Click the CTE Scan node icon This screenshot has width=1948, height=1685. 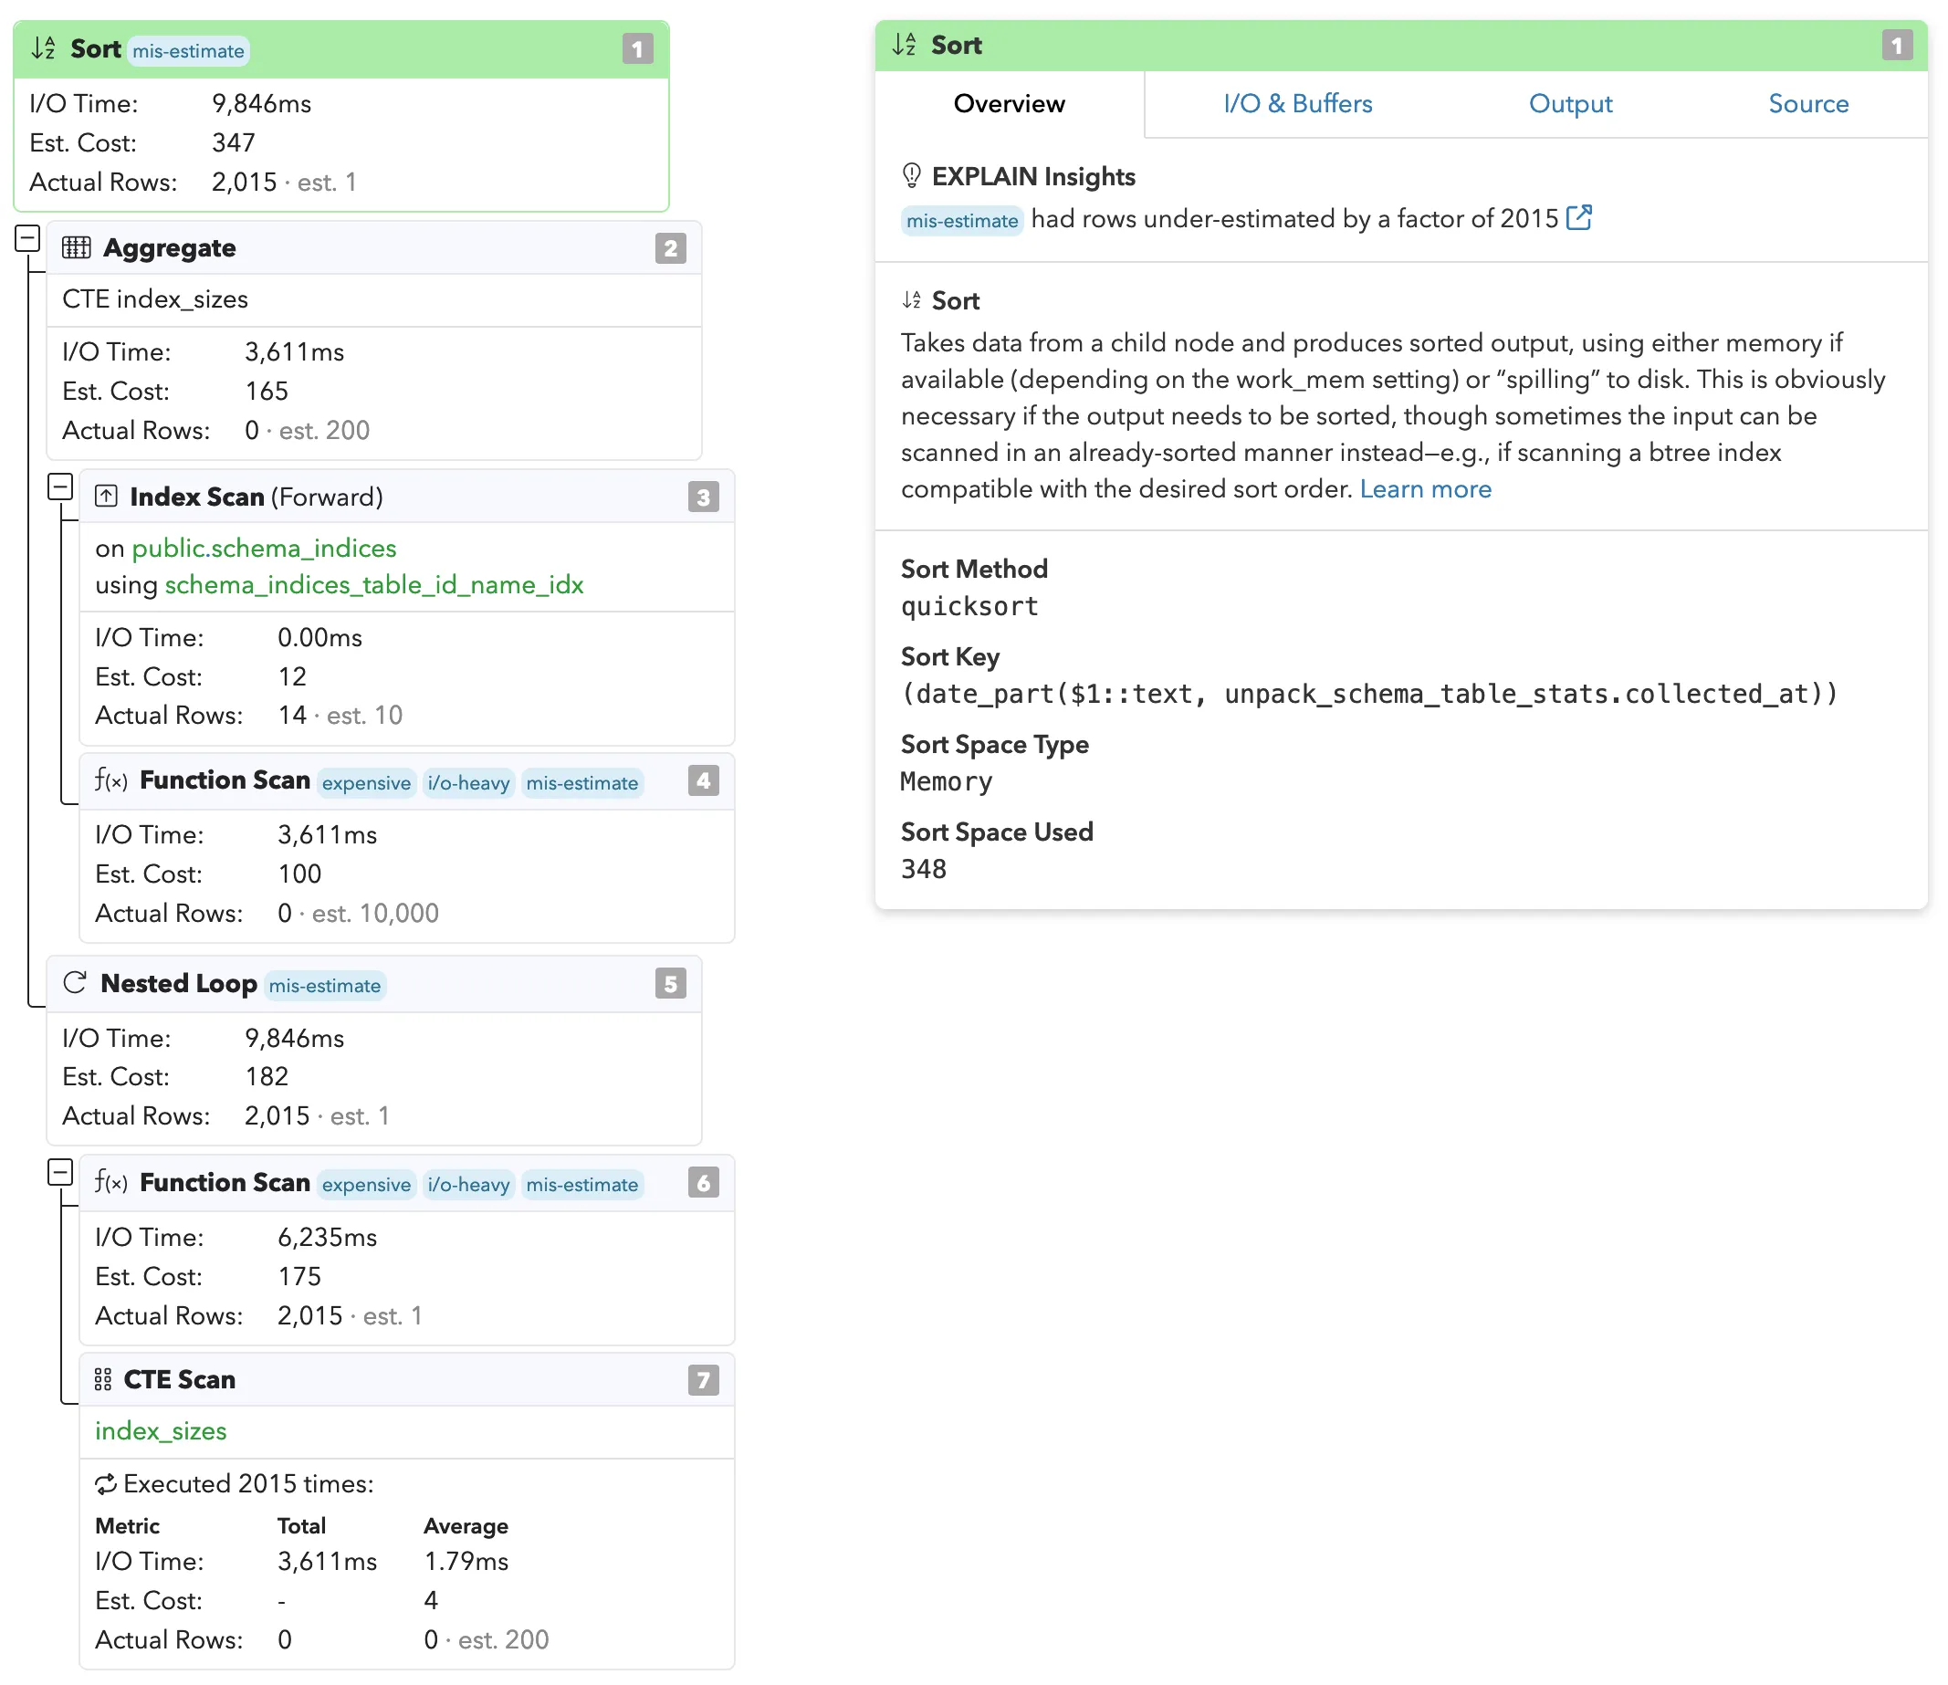tap(102, 1380)
